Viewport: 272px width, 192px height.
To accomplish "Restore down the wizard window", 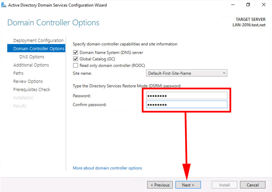I will pos(248,5).
